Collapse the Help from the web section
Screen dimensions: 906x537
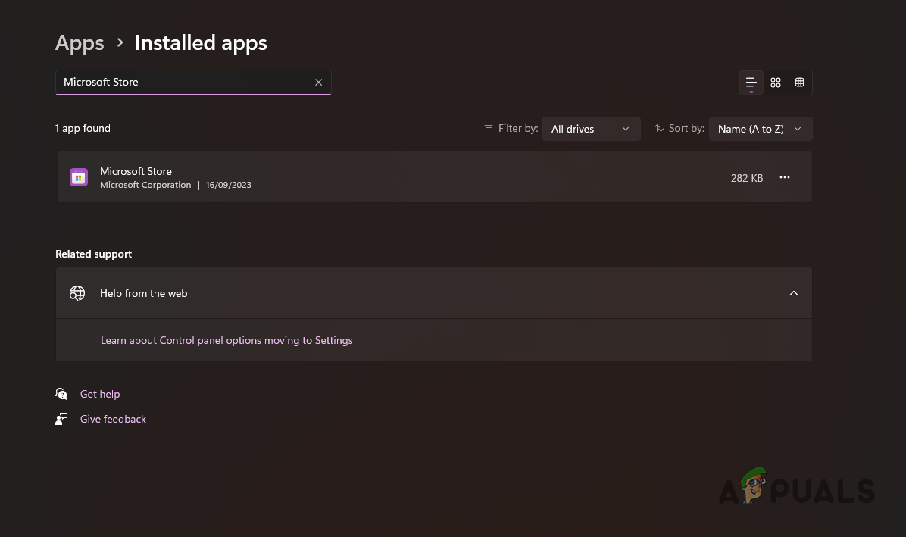click(793, 292)
